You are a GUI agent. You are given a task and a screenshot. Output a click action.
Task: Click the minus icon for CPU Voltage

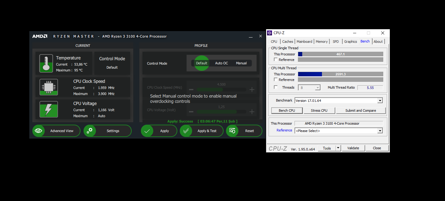click(x=191, y=112)
